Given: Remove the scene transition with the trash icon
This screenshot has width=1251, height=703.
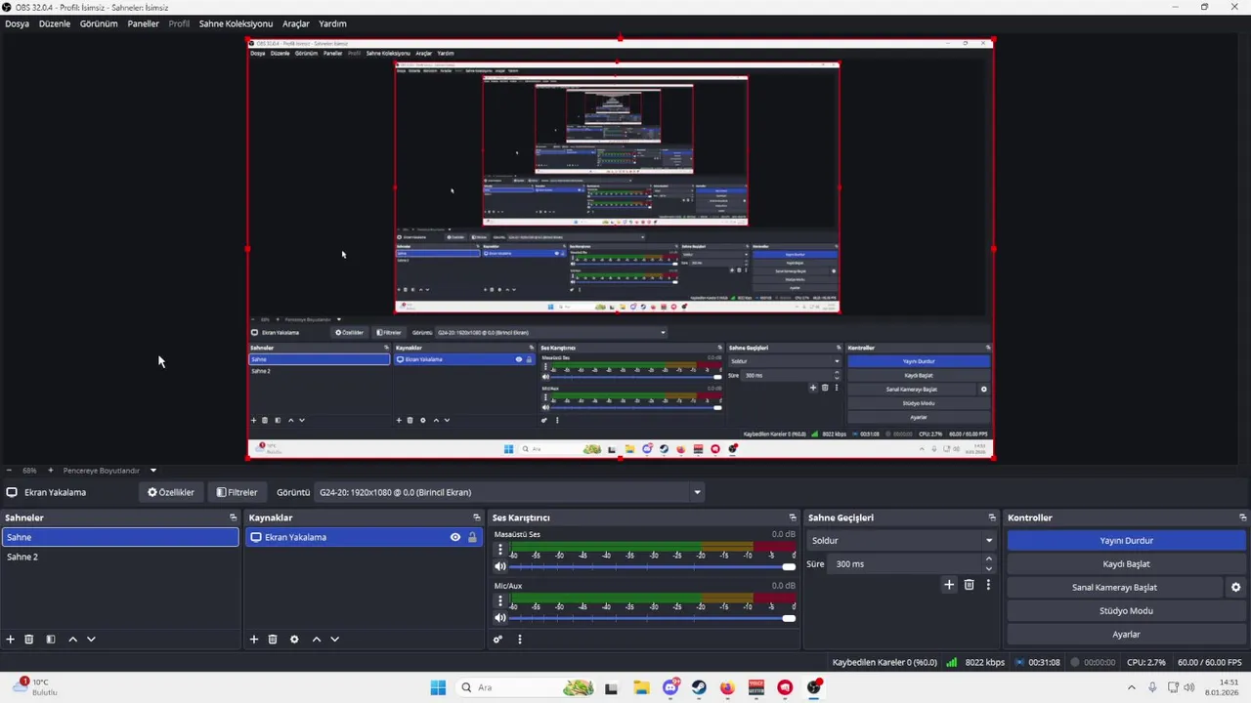Looking at the screenshot, I should pos(969,585).
